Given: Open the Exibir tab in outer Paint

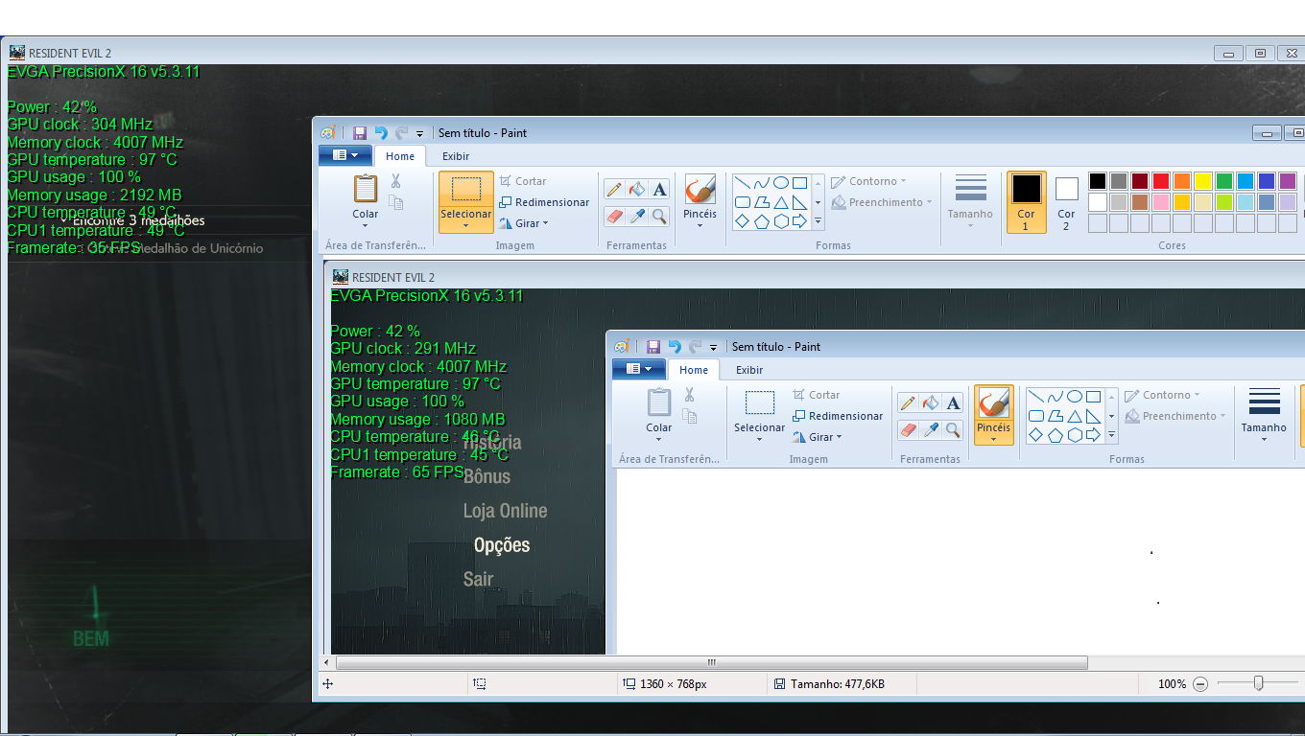Looking at the screenshot, I should pyautogui.click(x=456, y=156).
